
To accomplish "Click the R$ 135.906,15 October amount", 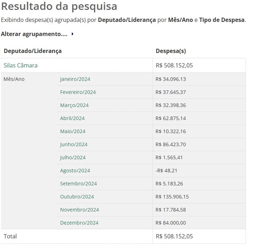I will (172, 197).
